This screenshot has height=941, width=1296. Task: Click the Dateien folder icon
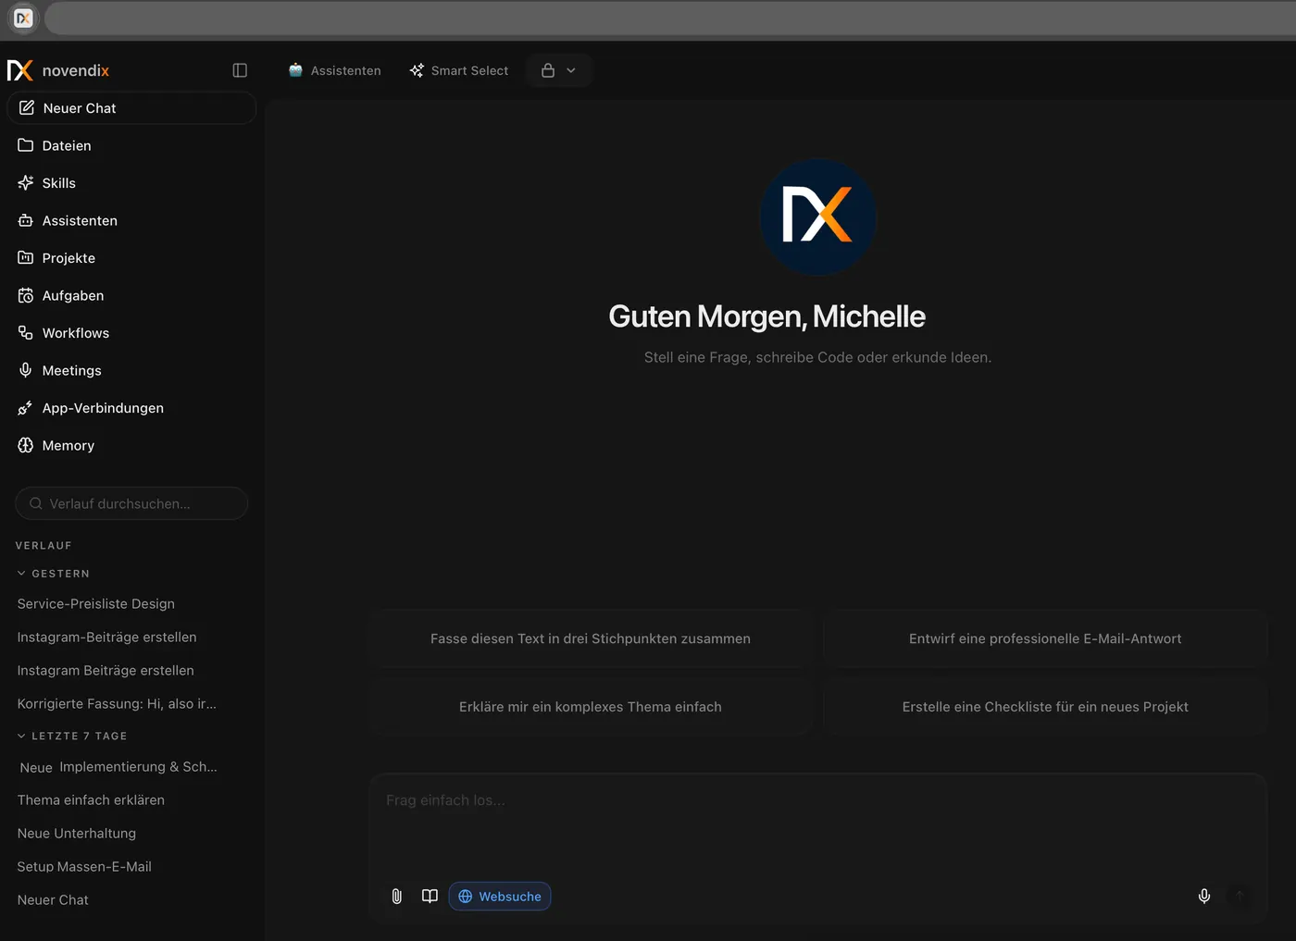[x=26, y=145]
